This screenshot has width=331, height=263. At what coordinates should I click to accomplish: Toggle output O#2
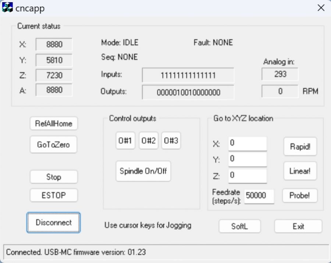point(148,141)
